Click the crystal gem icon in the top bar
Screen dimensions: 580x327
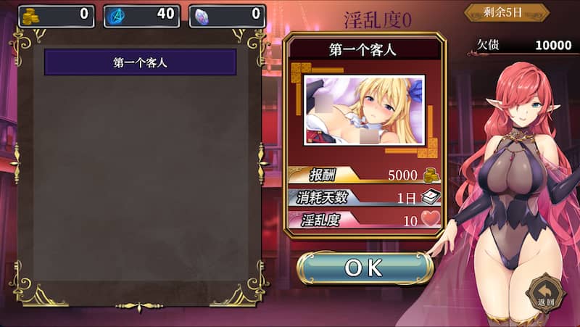tap(202, 17)
